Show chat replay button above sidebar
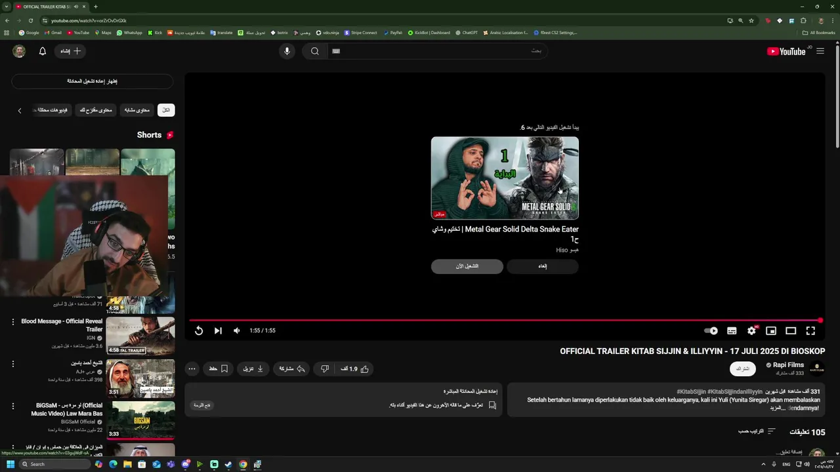This screenshot has width=840, height=472. [93, 81]
